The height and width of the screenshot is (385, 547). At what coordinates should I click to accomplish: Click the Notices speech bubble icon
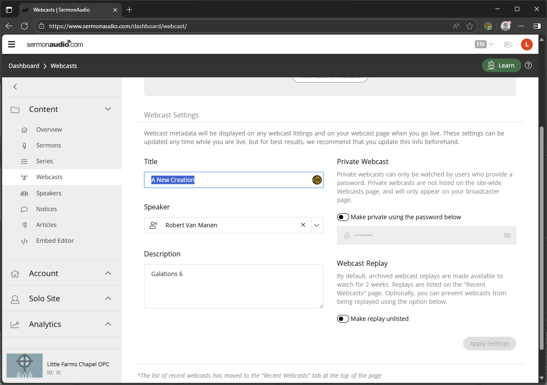tap(24, 209)
